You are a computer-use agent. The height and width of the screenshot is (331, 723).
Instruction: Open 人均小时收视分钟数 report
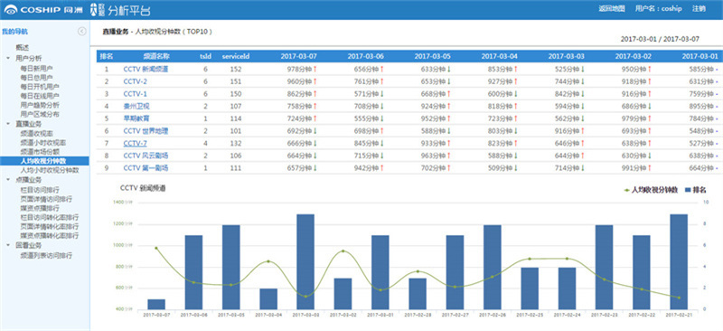[x=50, y=170]
